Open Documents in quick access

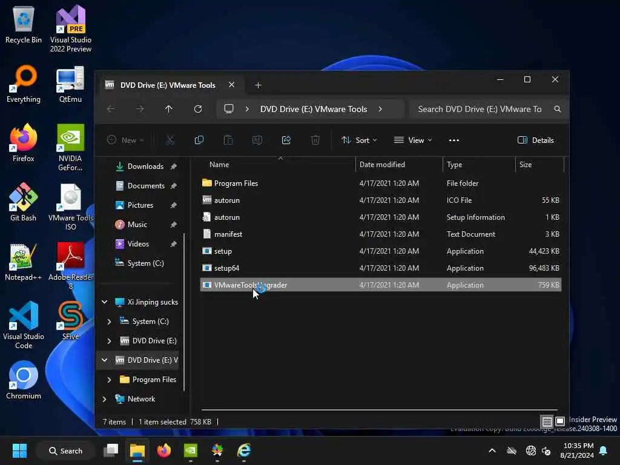click(x=145, y=186)
